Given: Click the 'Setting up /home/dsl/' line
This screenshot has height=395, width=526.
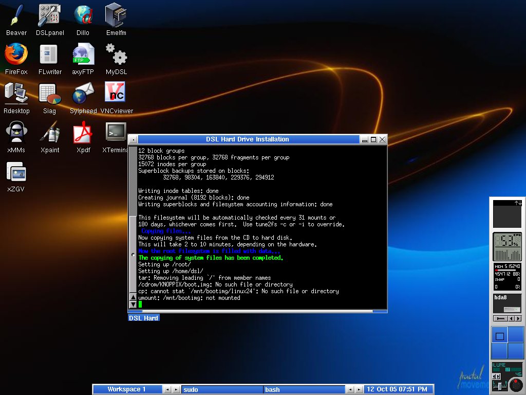Looking at the screenshot, I should point(171,271).
